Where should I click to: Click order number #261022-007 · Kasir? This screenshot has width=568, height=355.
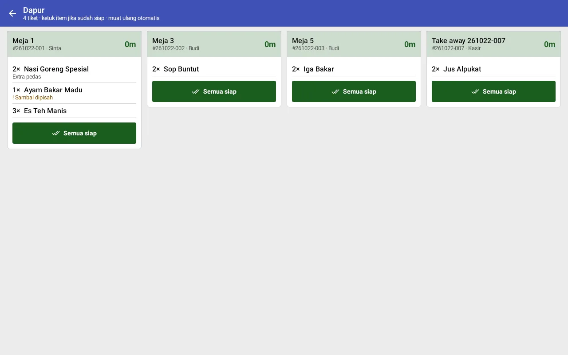pyautogui.click(x=456, y=48)
